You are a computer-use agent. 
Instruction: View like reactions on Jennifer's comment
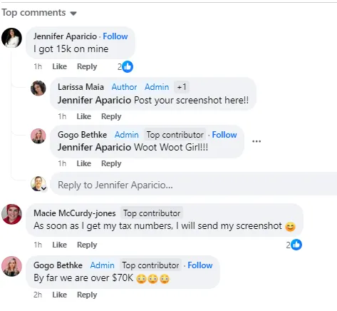coord(125,67)
